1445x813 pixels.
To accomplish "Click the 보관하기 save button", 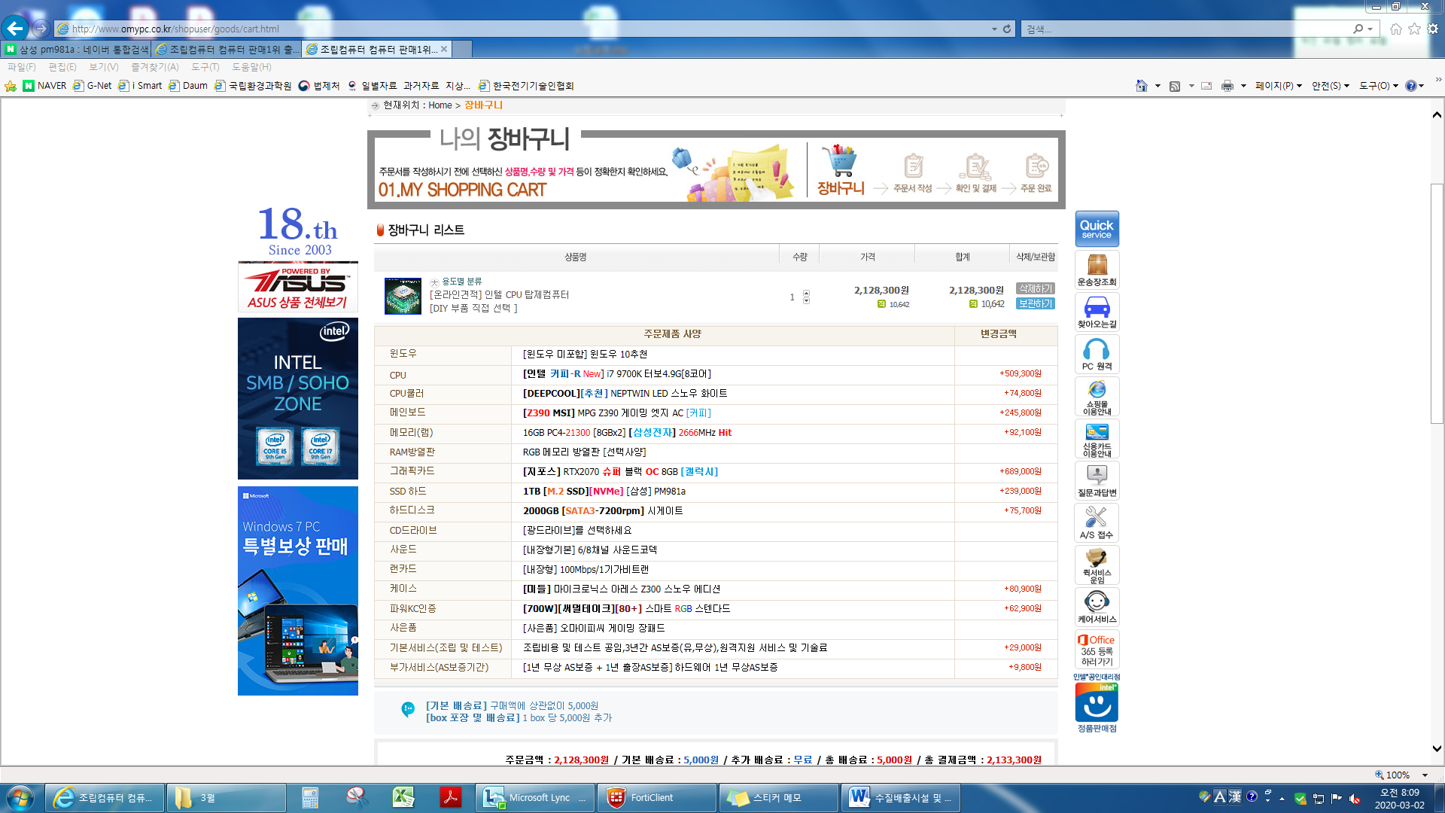I will (1036, 304).
